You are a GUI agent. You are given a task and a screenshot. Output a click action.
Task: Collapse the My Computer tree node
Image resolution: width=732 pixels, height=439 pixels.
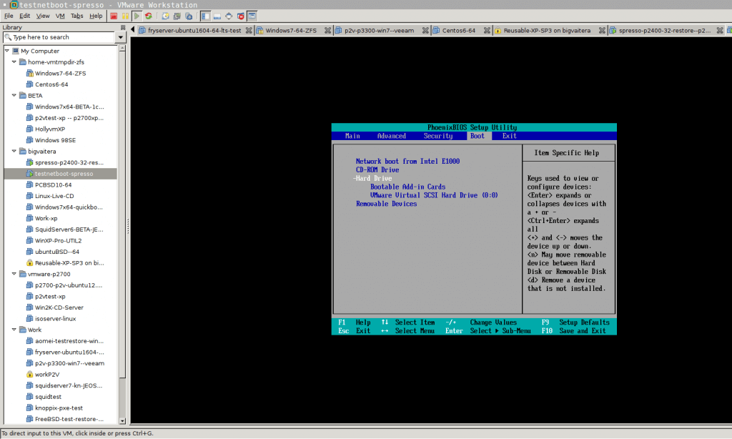7,51
